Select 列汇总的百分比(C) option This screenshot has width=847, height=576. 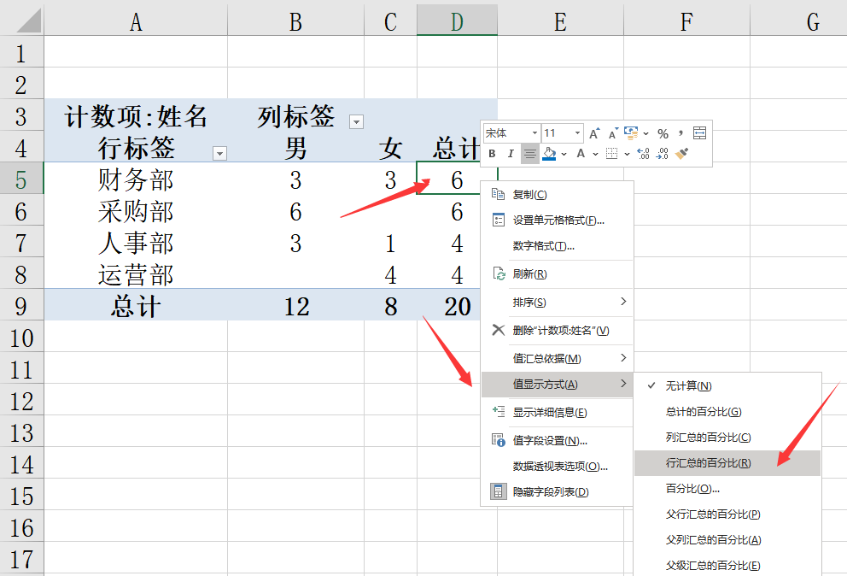click(727, 438)
